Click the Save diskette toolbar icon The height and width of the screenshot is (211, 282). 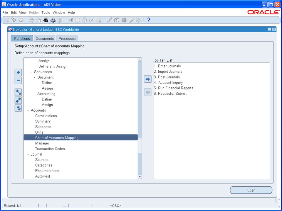pos(31,20)
